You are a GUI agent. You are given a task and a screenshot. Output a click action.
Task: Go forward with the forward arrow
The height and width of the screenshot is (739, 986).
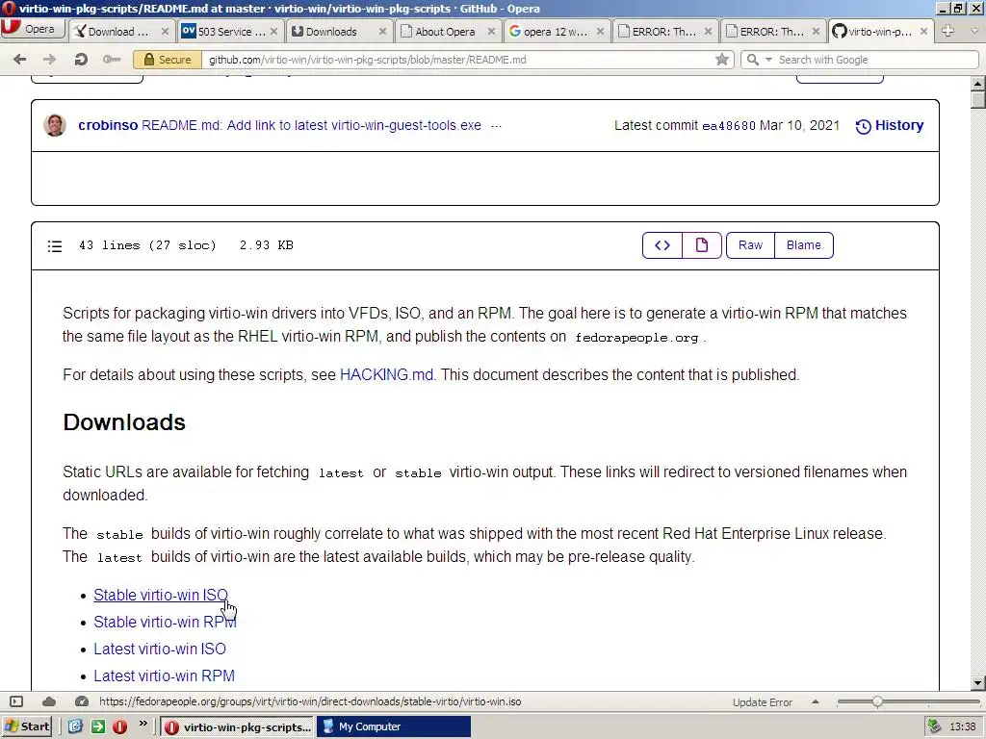49,60
